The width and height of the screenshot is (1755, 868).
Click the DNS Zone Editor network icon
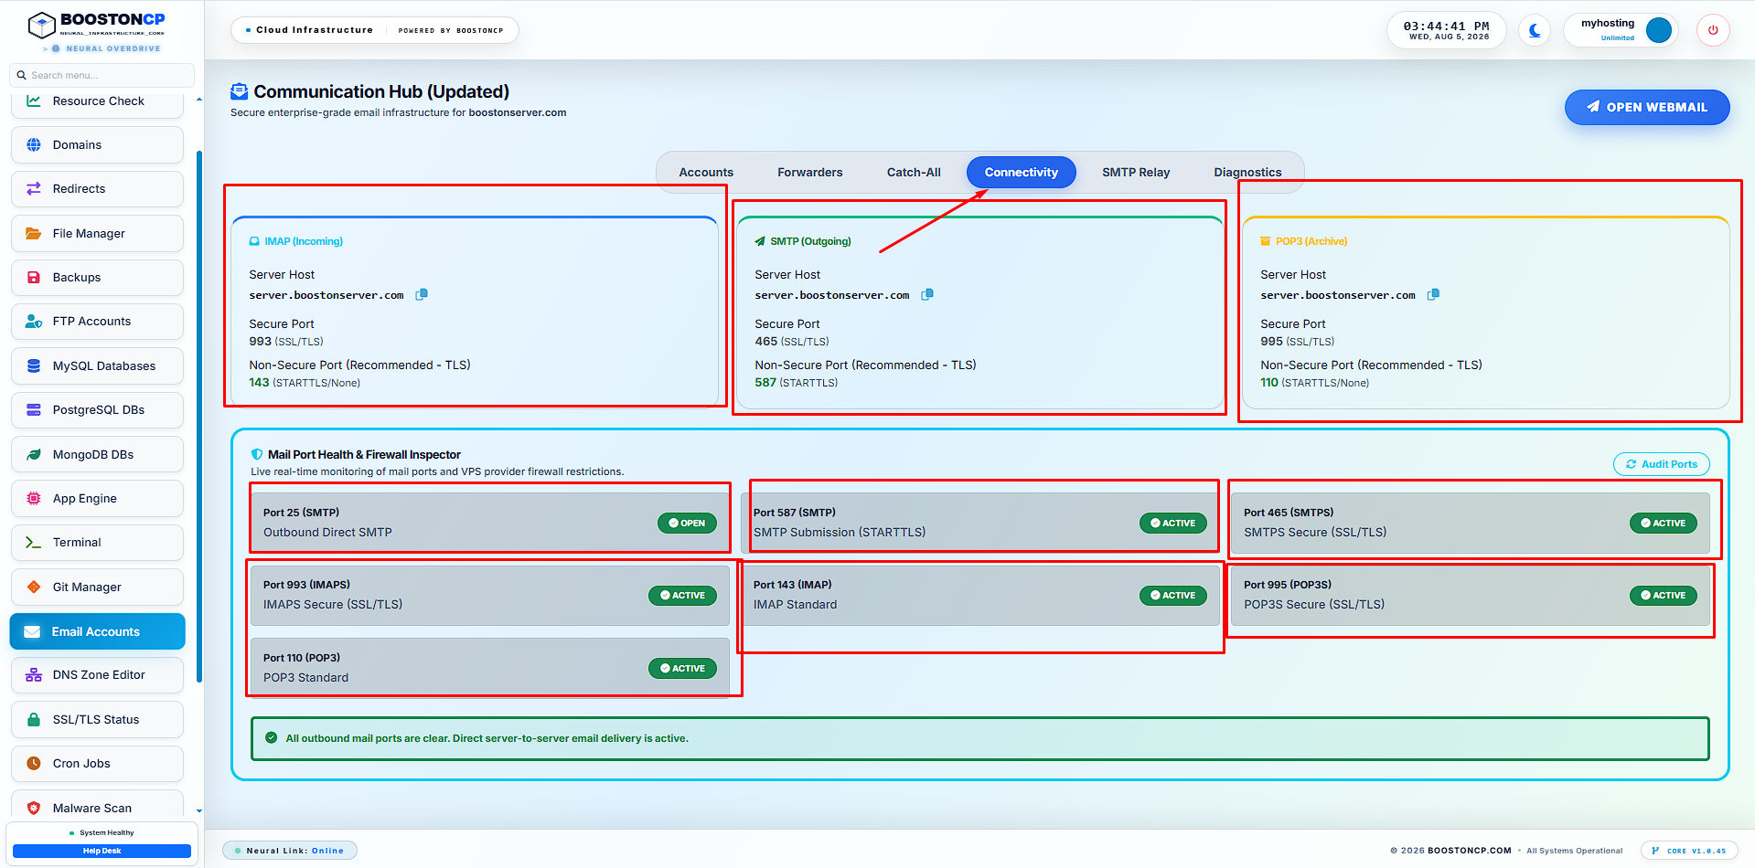34,674
